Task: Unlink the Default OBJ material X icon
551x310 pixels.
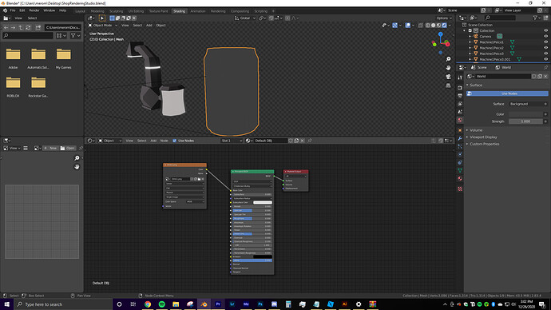Action: 302,141
